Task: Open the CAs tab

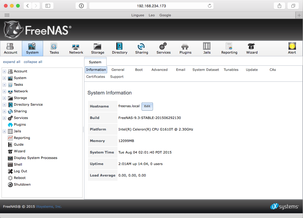Action: coord(273,70)
